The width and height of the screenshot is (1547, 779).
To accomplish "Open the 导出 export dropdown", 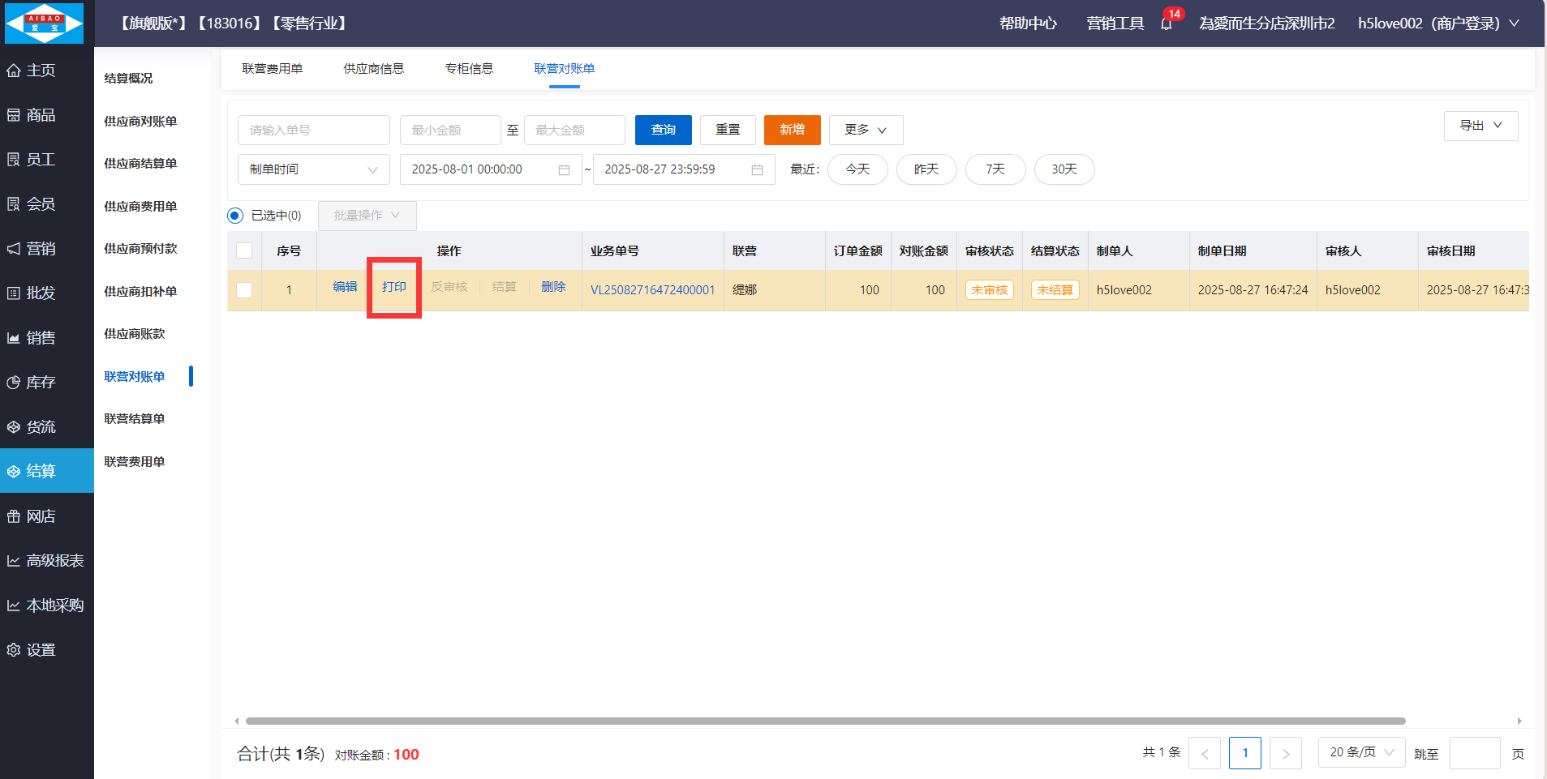I will (x=1480, y=126).
